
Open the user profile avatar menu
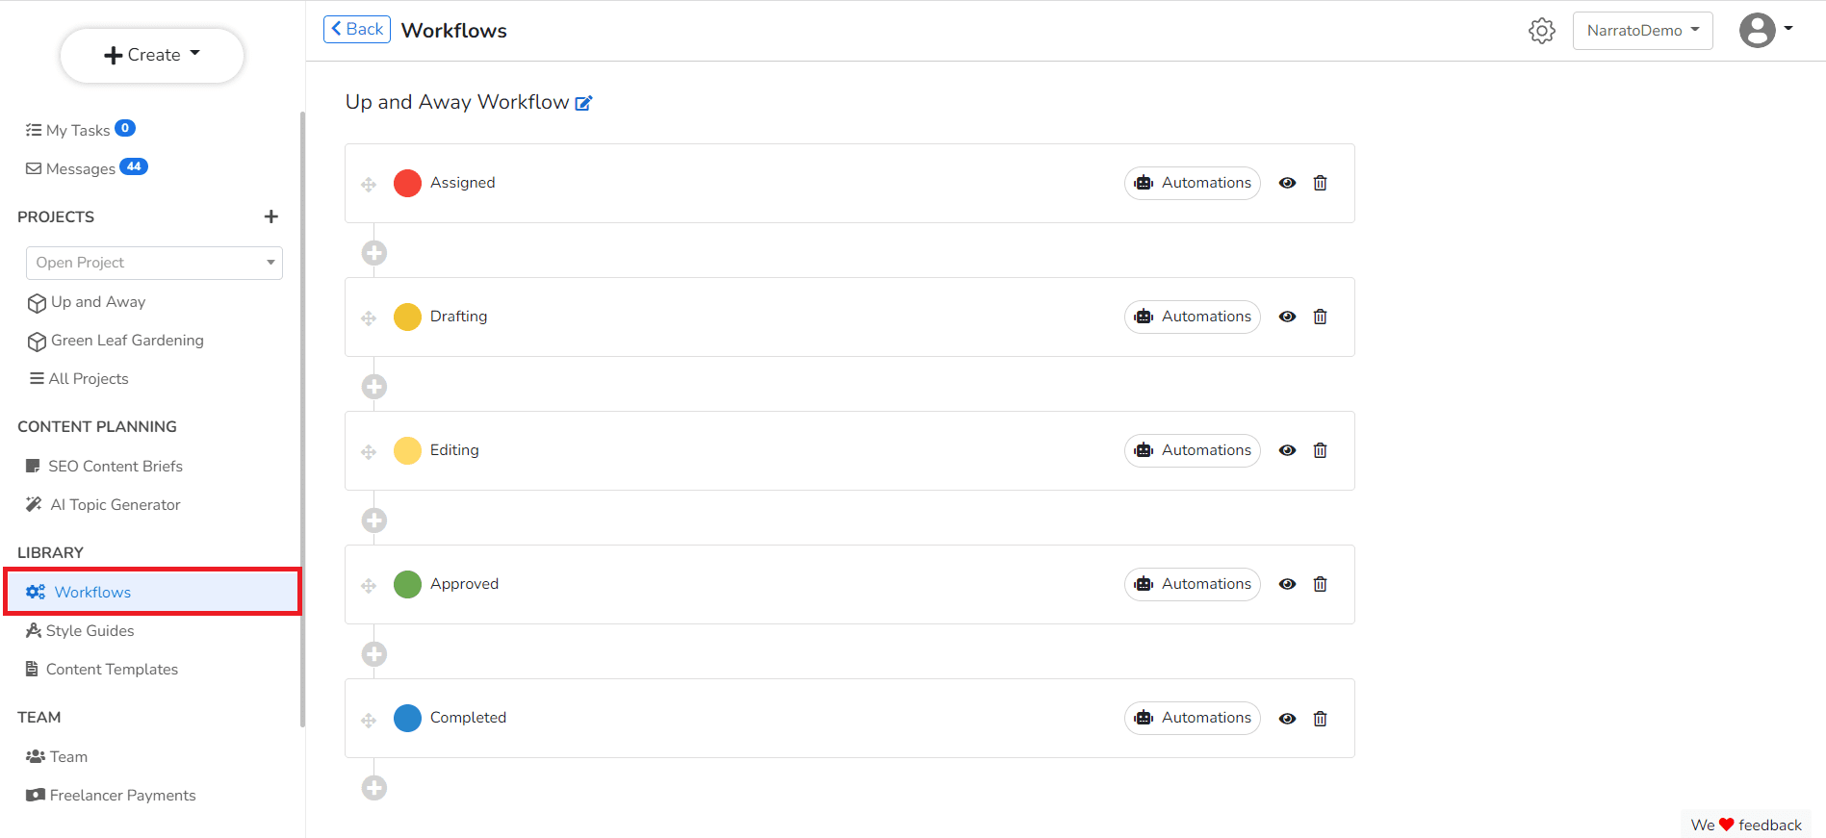click(1765, 30)
